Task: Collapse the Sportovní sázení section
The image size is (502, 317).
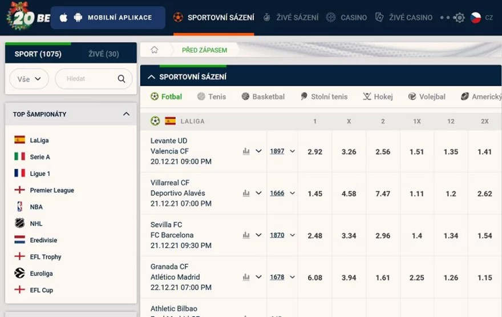Action: (151, 77)
